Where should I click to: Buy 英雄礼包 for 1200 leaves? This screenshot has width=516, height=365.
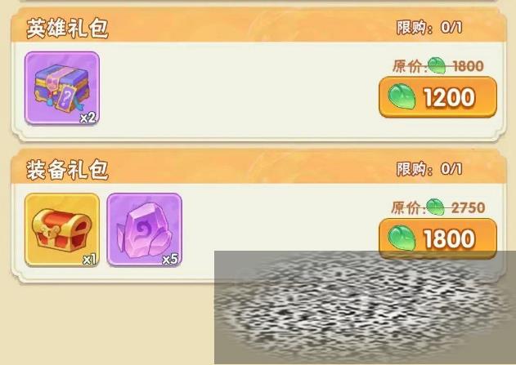(x=437, y=97)
